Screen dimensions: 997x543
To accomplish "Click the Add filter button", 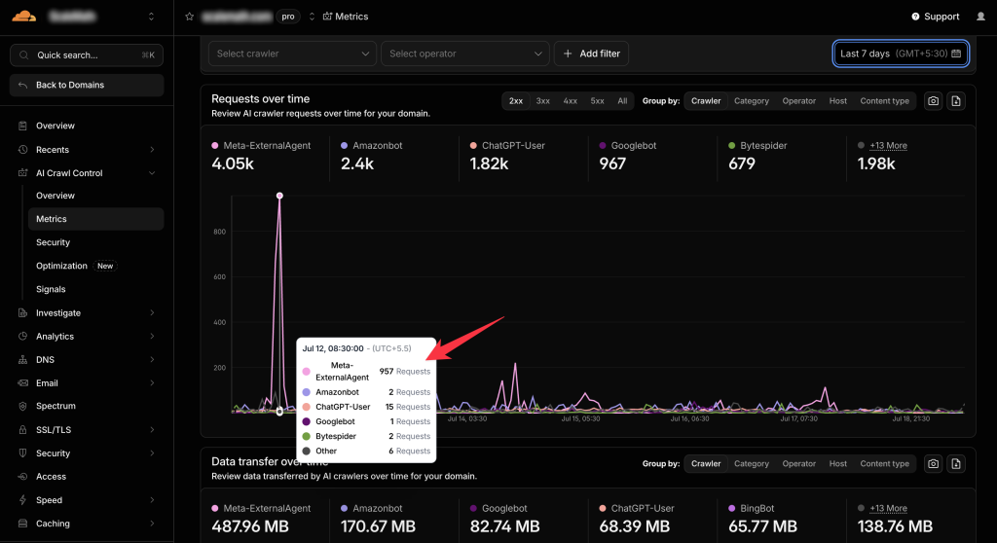I will (591, 54).
